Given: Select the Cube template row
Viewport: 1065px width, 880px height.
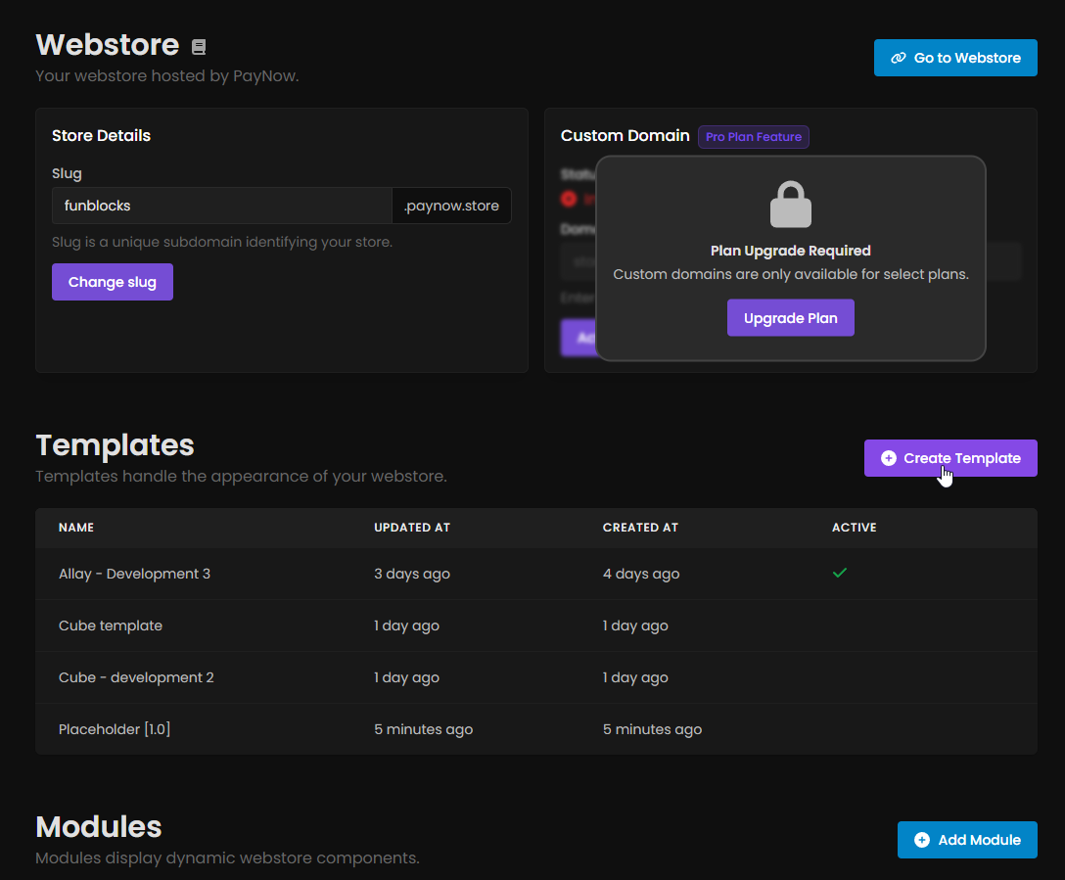Looking at the screenshot, I should [111, 625].
